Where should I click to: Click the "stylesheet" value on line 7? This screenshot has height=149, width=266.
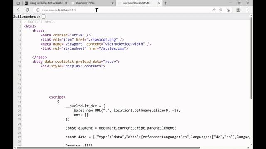click(x=74, y=48)
